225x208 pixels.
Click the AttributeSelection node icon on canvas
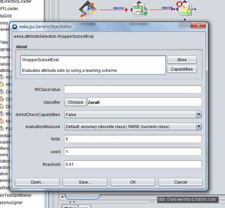click(x=185, y=9)
